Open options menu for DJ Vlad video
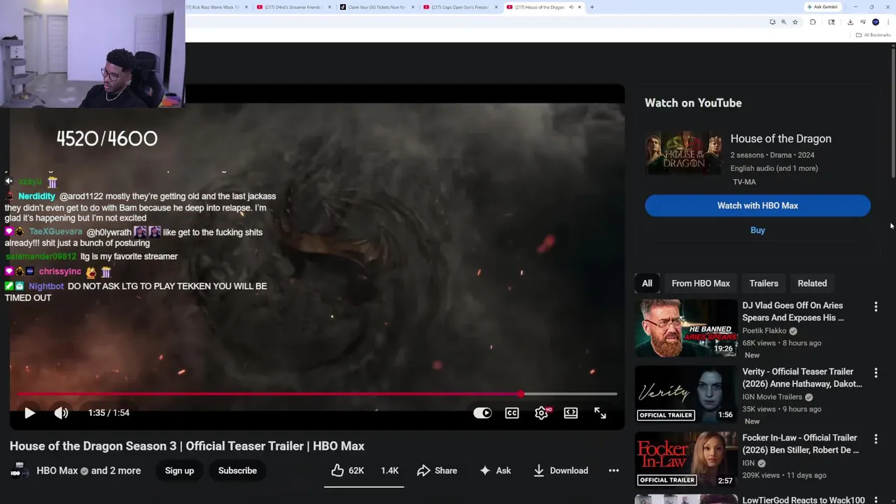The height and width of the screenshot is (504, 896). click(x=876, y=307)
